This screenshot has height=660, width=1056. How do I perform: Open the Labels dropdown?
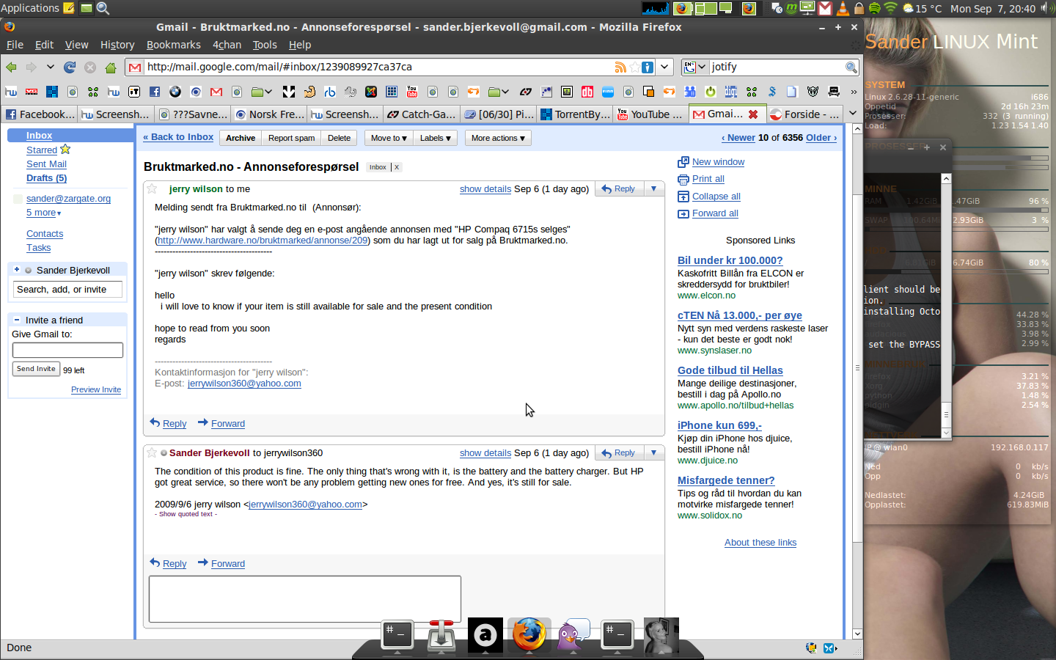point(436,138)
